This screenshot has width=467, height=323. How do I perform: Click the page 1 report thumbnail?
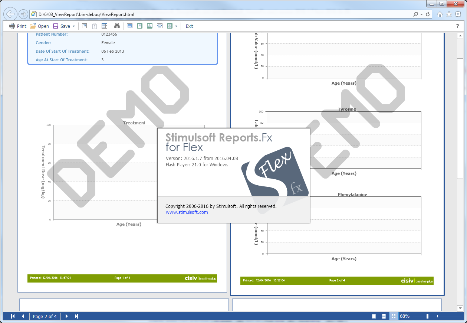(122, 162)
